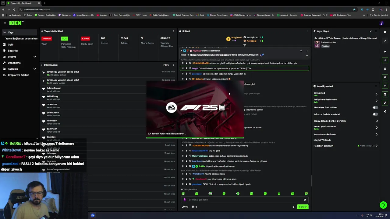Open the Kick hamburger menu
The width and height of the screenshot is (390, 219).
tap(5, 23)
